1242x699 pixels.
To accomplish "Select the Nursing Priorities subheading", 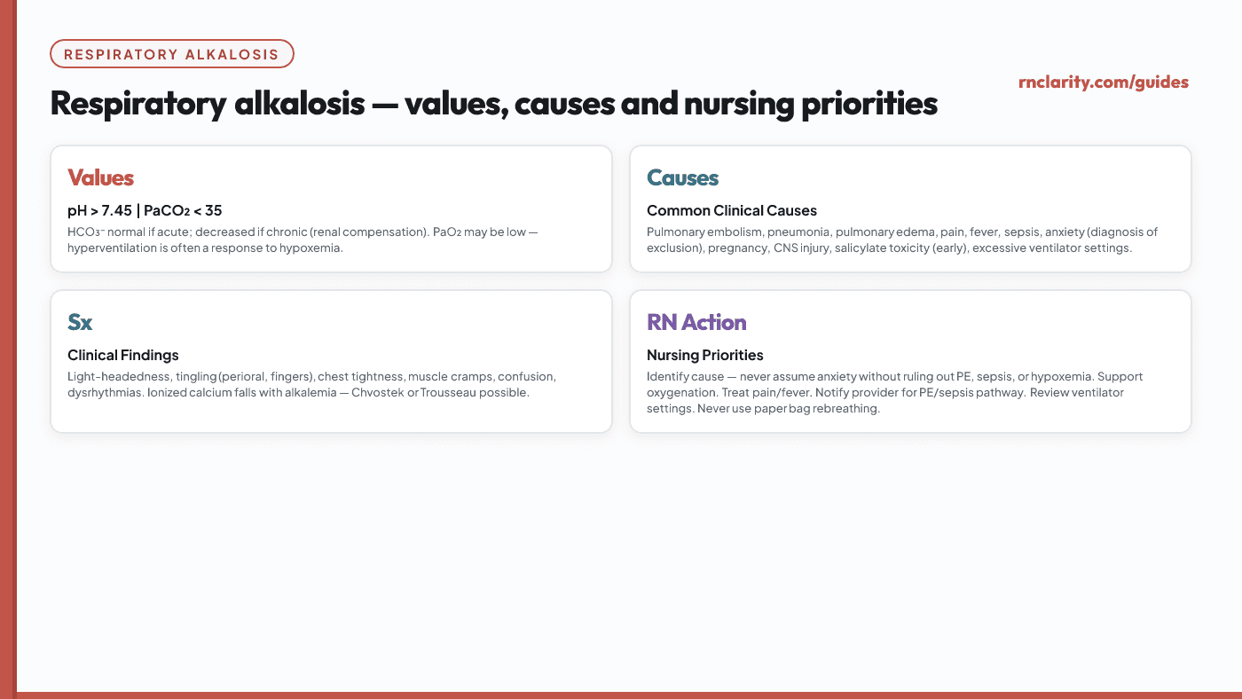I will pyautogui.click(x=705, y=356).
